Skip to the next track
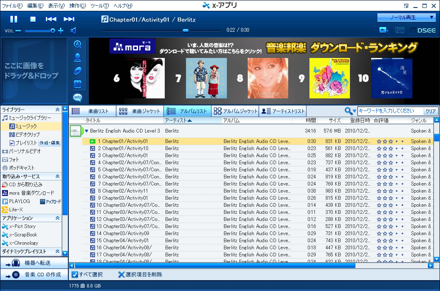This screenshot has height=291, width=440. tap(69, 19)
